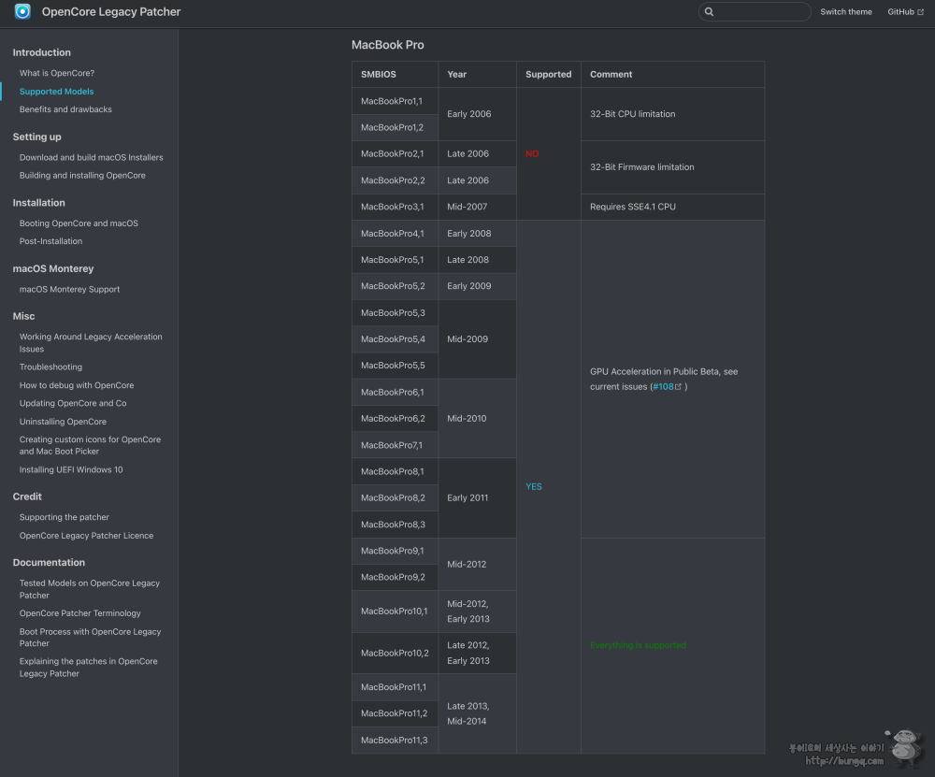Screen dimensions: 935x777
Task: Click the 32-Bit Firmware limitation comment
Action: coord(672,167)
